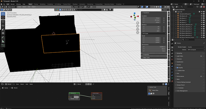Open the Global transform orientation dropdown
This screenshot has height=109, width=206.
pyautogui.click(x=76, y=7)
